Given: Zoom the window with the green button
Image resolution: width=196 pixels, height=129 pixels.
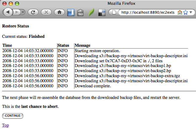Looking at the screenshot, I should click(17, 4).
